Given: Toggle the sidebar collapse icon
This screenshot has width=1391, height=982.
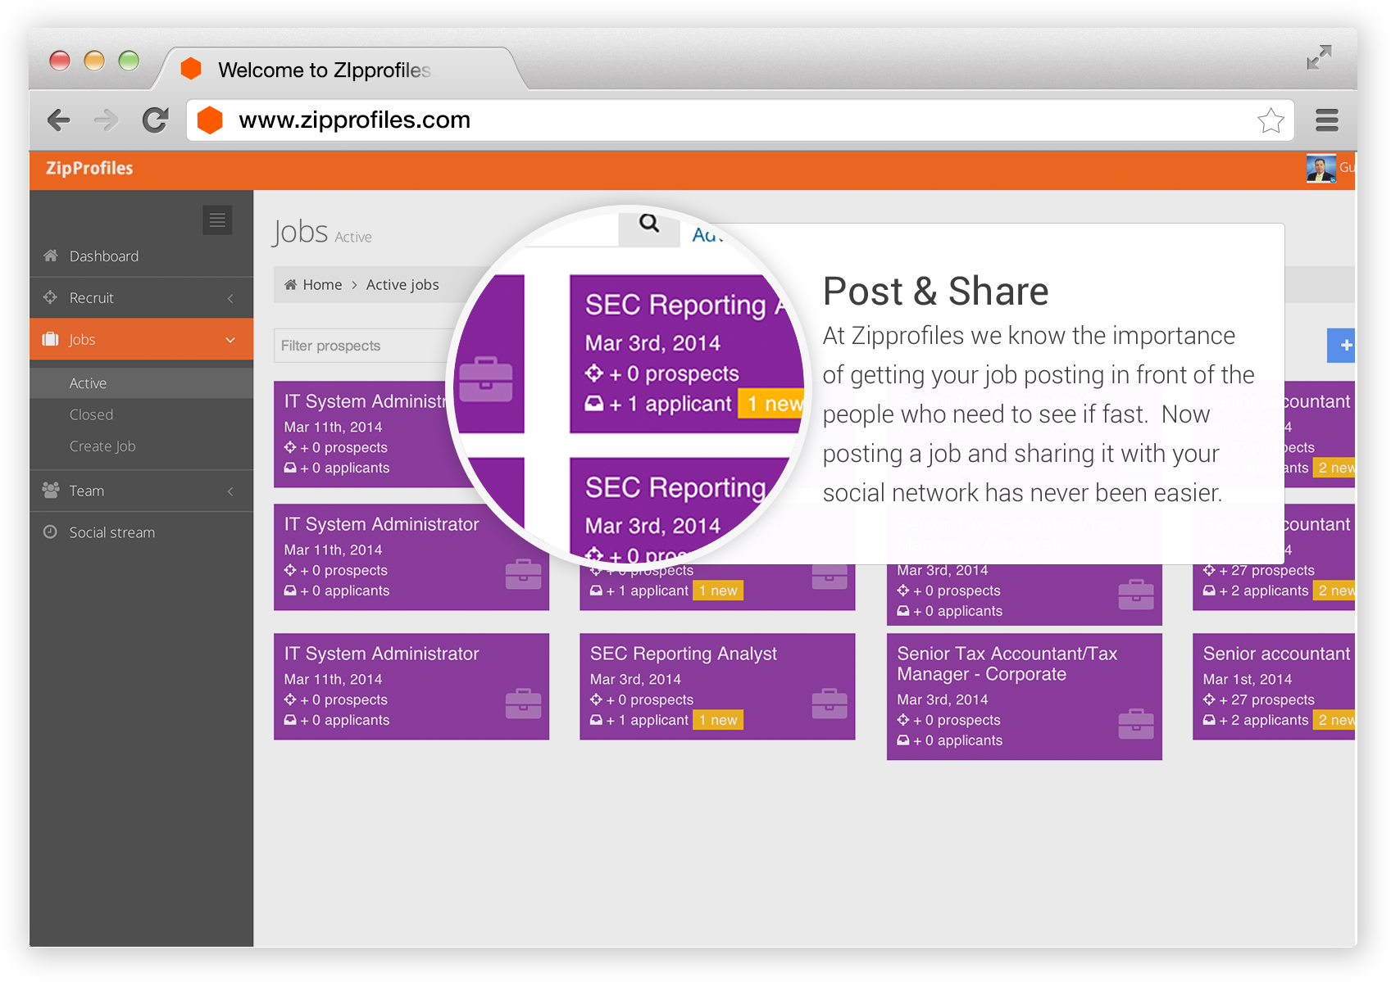Looking at the screenshot, I should point(217,220).
